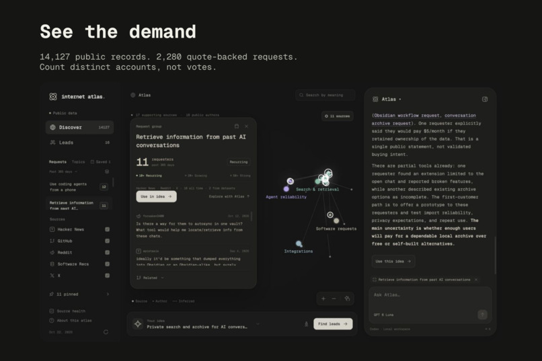Expand the Related dropdown
Viewport: 542px width, 361px height.
(x=150, y=278)
